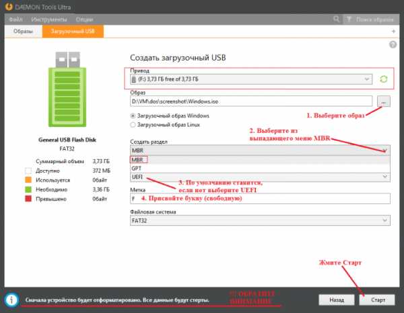Click the Используется orange color swatch

[28, 180]
